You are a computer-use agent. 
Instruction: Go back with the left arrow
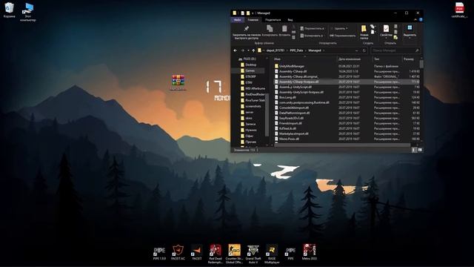point(236,50)
